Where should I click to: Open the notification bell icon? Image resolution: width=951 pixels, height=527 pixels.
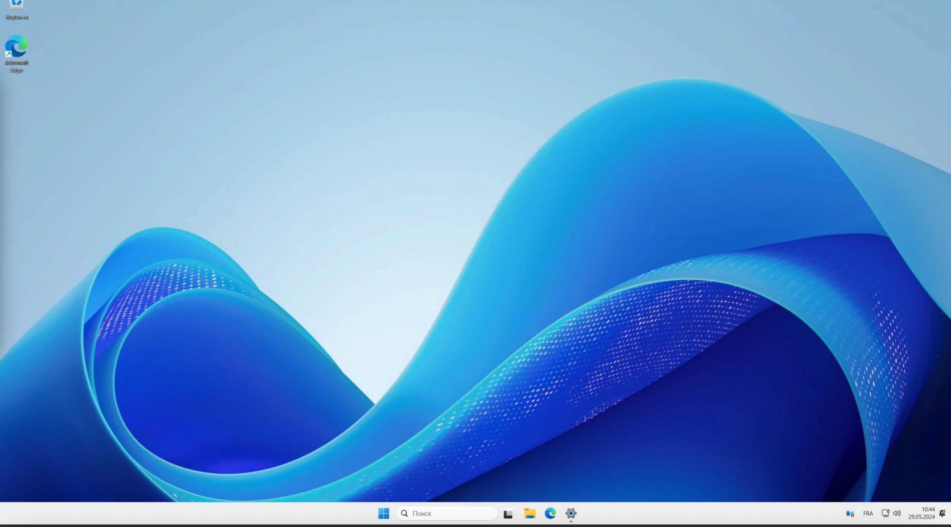click(x=942, y=513)
